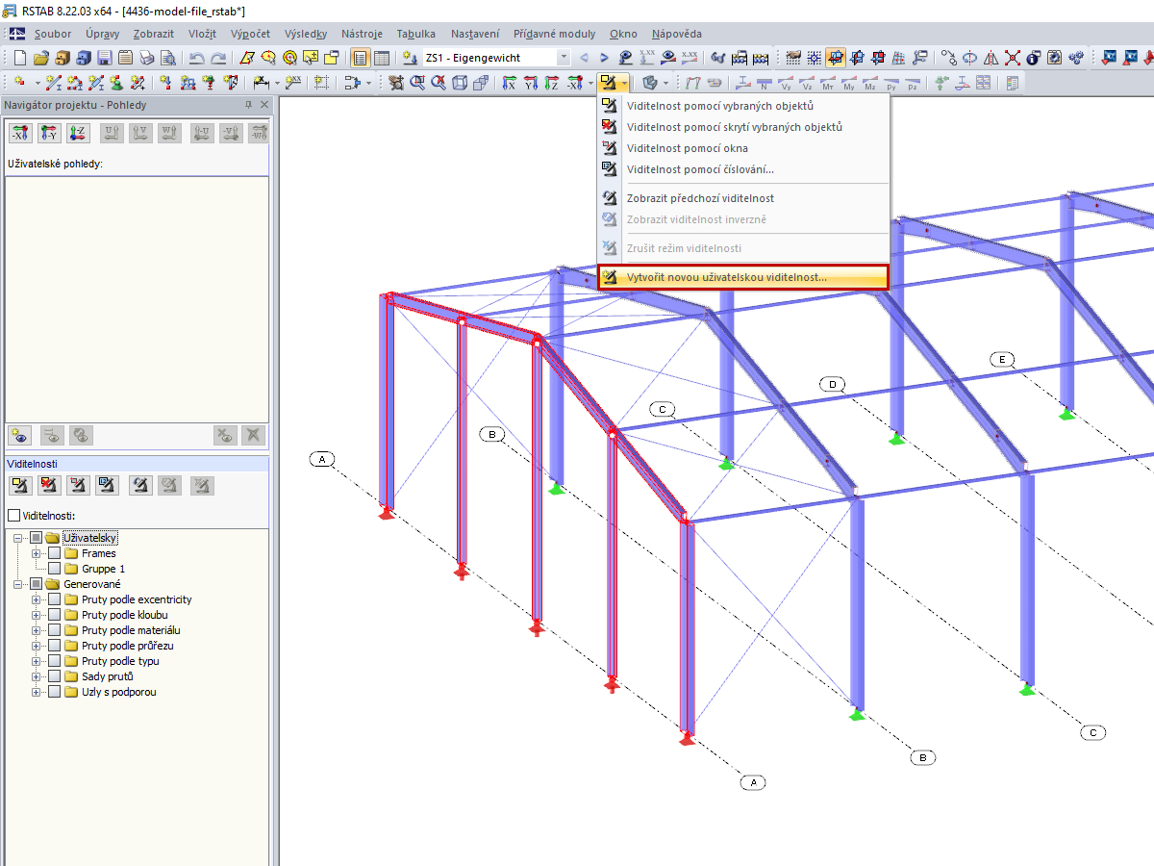Expand the Pruty podle typu node

click(x=37, y=661)
